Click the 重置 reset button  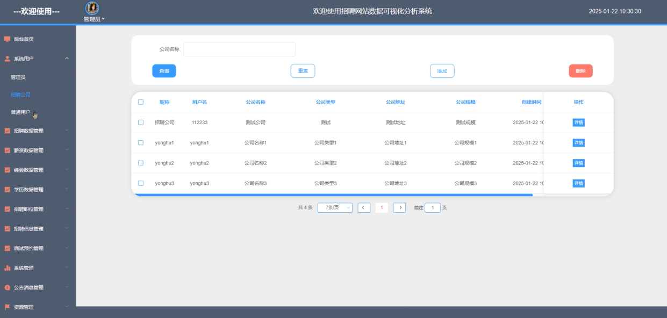click(x=303, y=71)
